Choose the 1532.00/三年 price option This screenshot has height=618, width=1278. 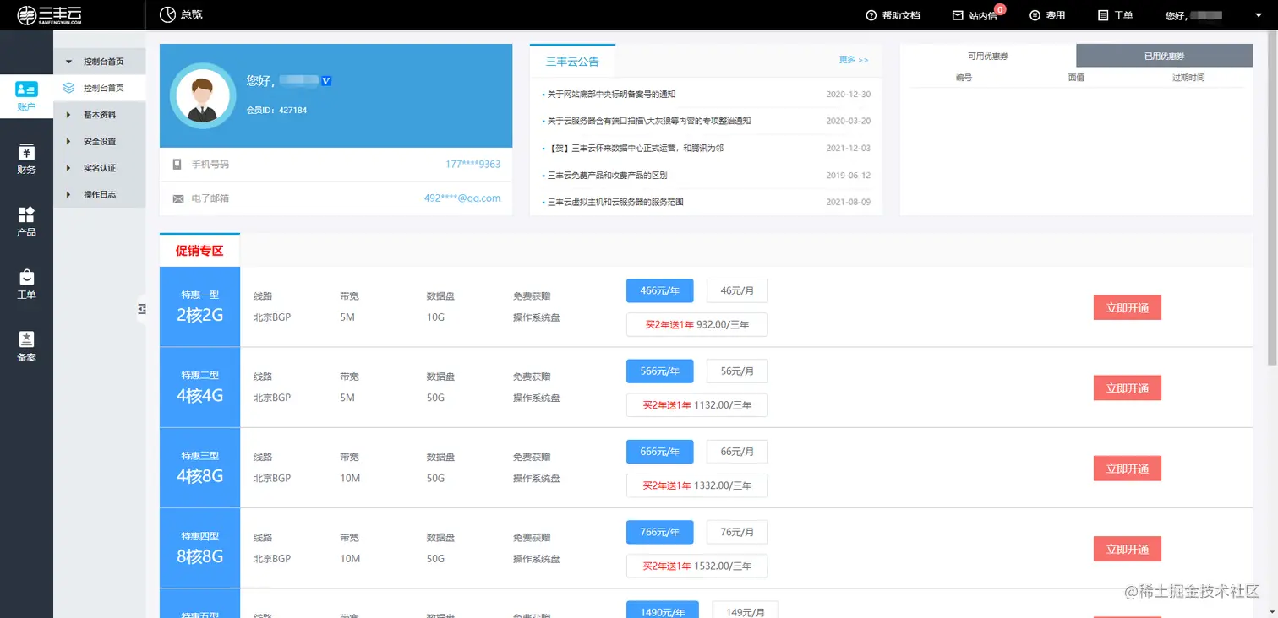[697, 566]
